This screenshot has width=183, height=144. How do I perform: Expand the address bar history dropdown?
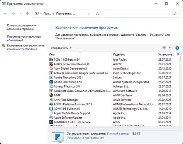click(x=89, y=14)
